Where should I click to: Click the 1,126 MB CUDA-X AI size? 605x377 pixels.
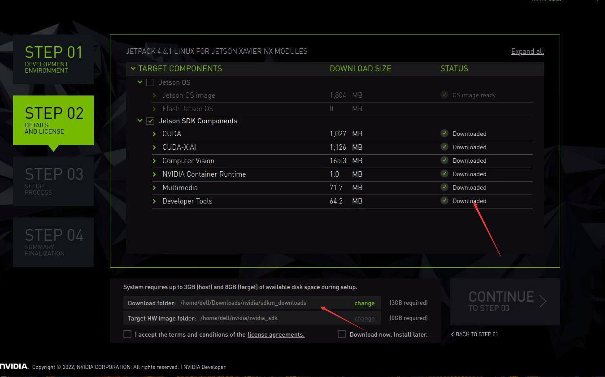(346, 147)
